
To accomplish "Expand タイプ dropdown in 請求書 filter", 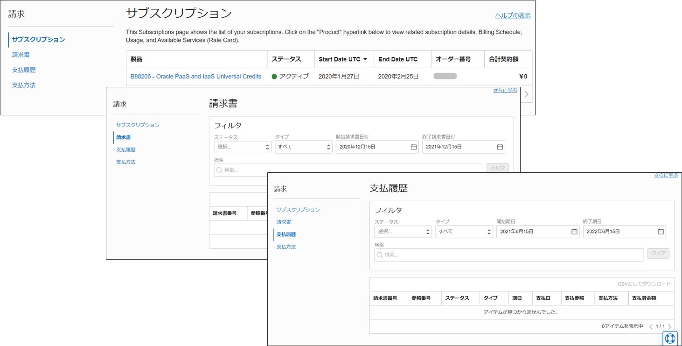I will 304,147.
